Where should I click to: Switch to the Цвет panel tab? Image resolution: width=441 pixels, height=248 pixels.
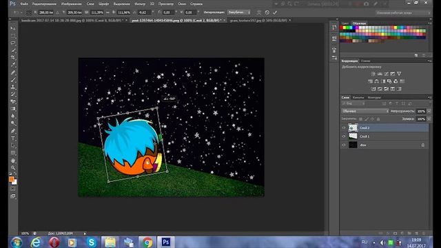(x=345, y=23)
